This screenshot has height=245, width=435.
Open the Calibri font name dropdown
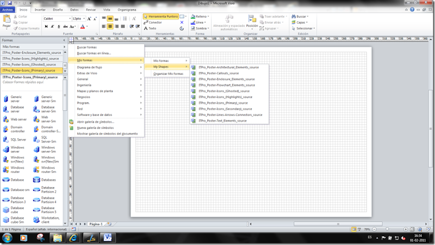[69, 18]
